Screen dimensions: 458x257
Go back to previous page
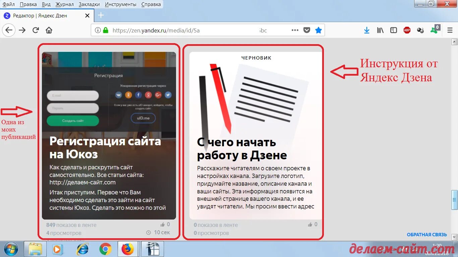coord(9,30)
